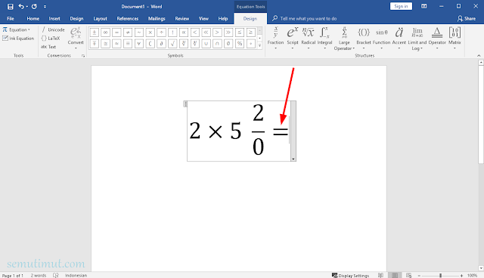
Task: Insert the multiplication sign symbol
Action: (x=150, y=32)
